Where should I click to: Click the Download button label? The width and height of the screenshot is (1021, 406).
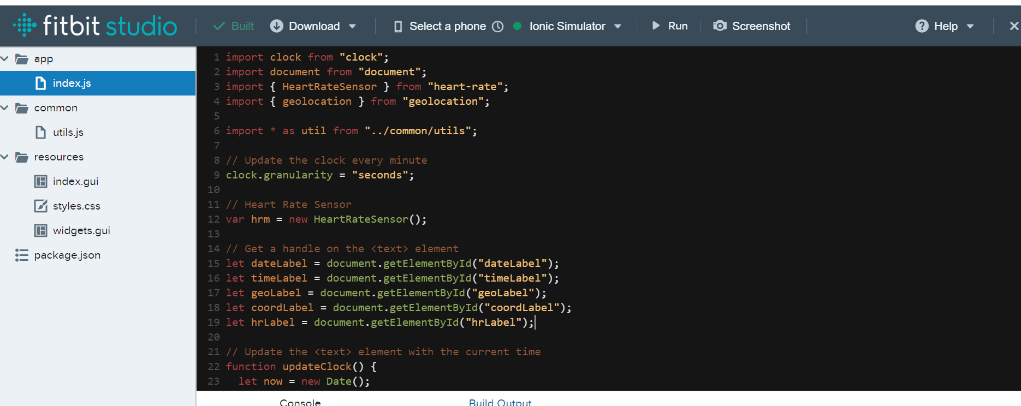click(x=314, y=26)
